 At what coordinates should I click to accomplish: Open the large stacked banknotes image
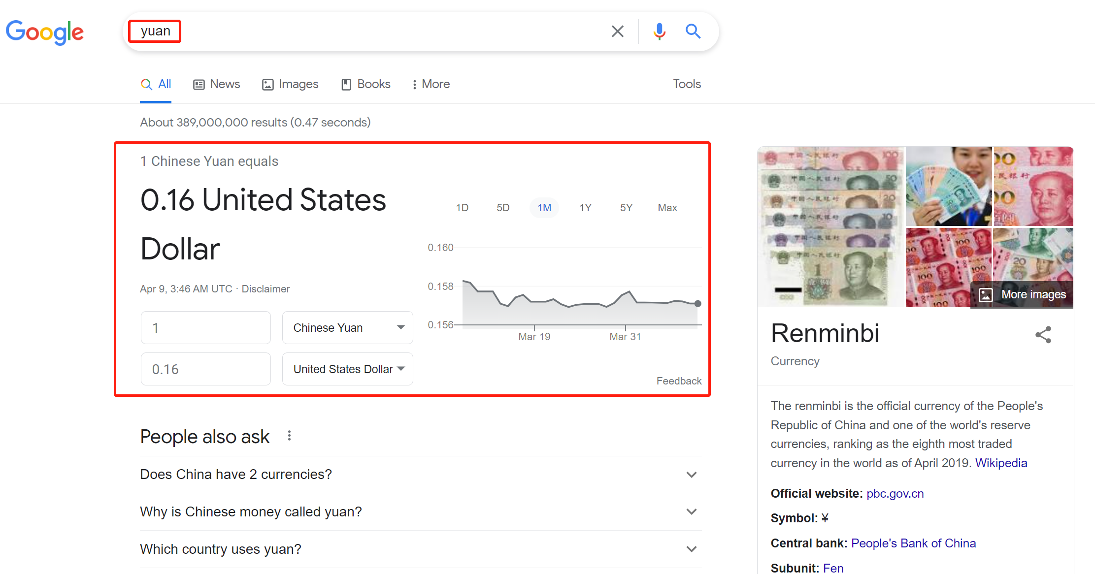831,227
